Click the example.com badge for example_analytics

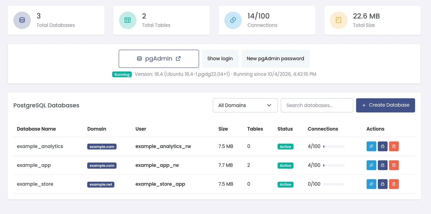point(102,147)
